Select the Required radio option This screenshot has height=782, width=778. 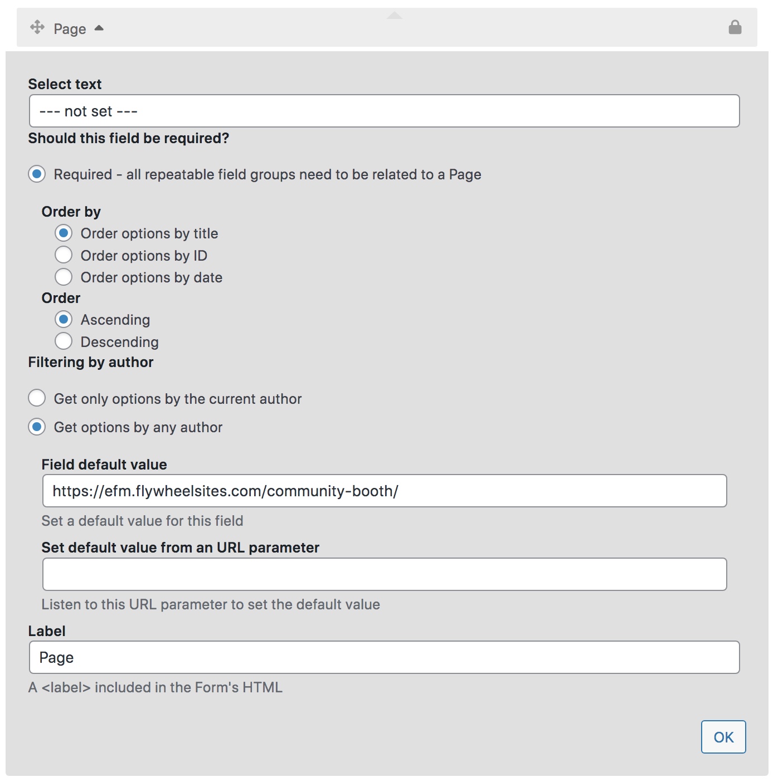37,174
